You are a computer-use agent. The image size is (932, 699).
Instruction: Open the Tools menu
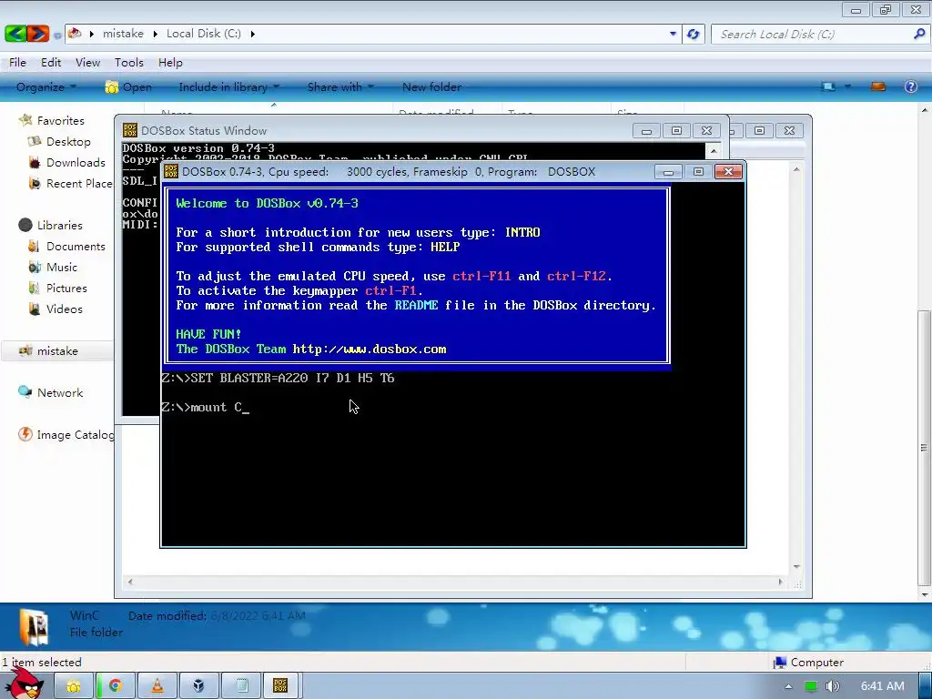[x=129, y=63]
